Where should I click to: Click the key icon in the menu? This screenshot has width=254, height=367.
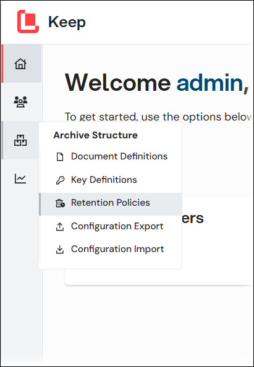click(60, 180)
